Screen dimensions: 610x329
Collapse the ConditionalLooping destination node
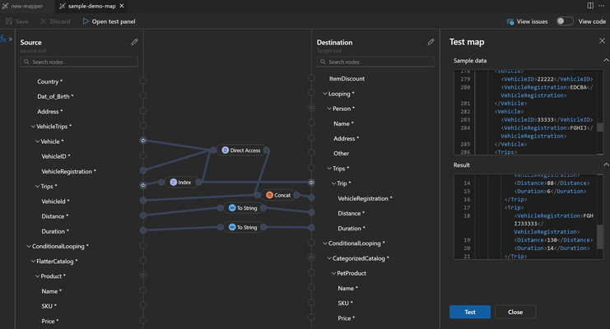(x=325, y=243)
